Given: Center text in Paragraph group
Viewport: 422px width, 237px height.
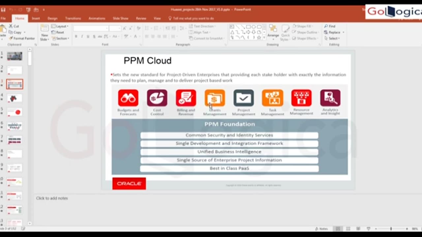Looking at the screenshot, I should 153,37.
